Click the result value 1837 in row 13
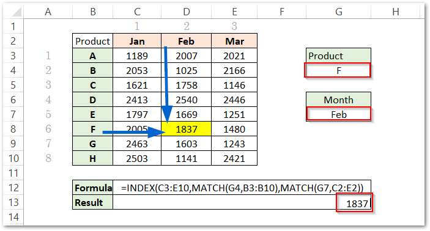The height and width of the screenshot is (231, 430). (354, 202)
